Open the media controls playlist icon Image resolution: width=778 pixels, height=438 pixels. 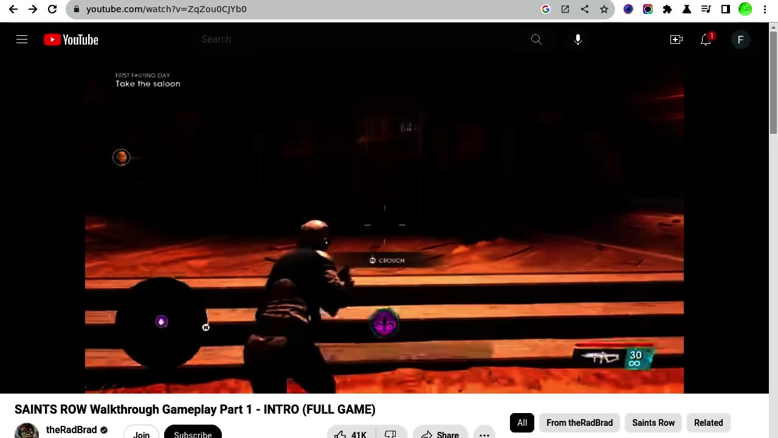tap(706, 9)
